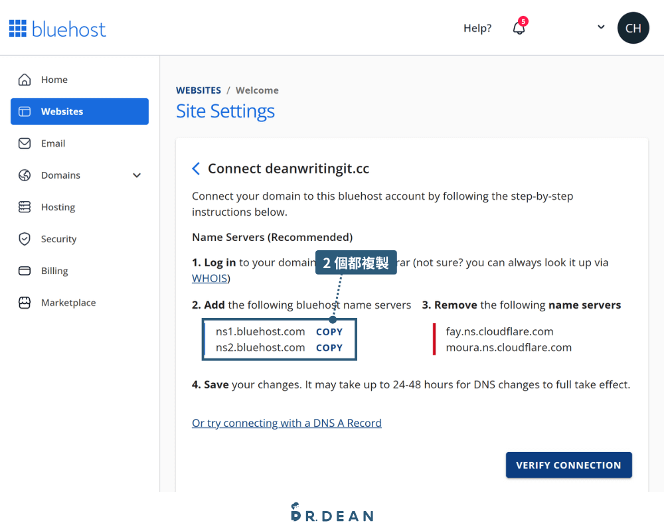Select the Websites menu item

coord(80,112)
